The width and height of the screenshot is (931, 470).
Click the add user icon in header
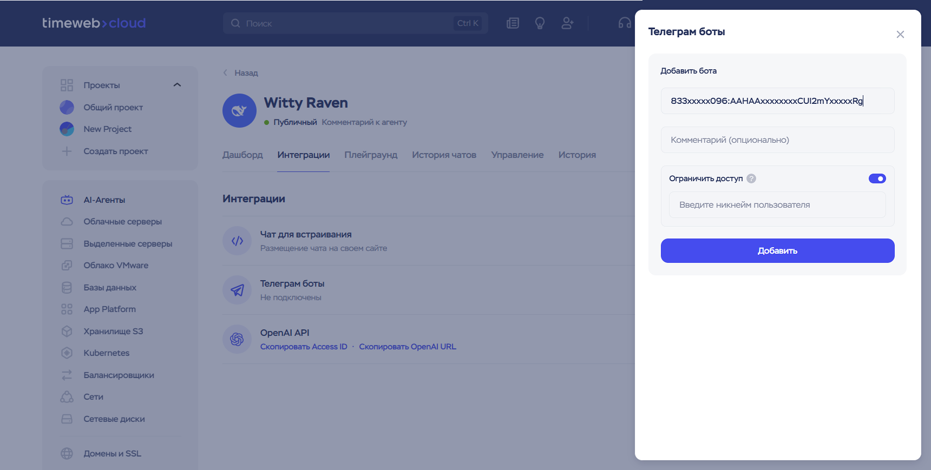[567, 23]
